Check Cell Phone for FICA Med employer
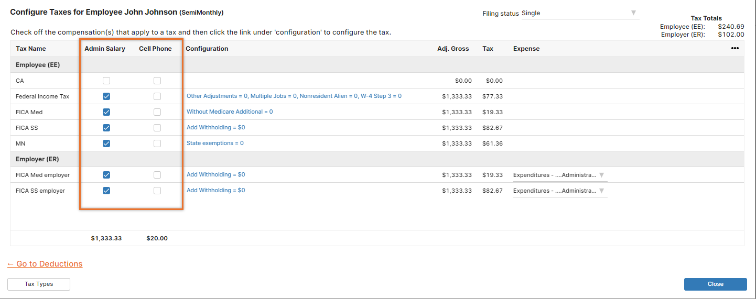Image resolution: width=756 pixels, height=299 pixels. [x=157, y=175]
